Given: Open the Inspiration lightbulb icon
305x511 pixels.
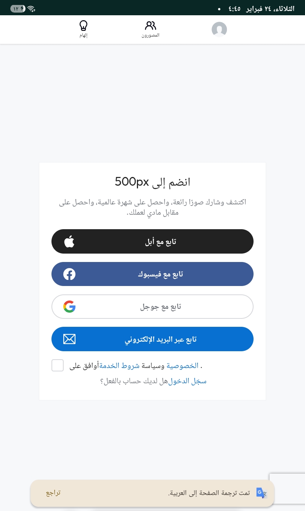Looking at the screenshot, I should [83, 26].
